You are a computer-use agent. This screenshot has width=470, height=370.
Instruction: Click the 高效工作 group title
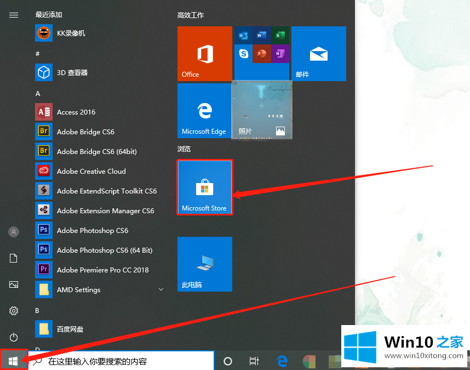pos(191,15)
